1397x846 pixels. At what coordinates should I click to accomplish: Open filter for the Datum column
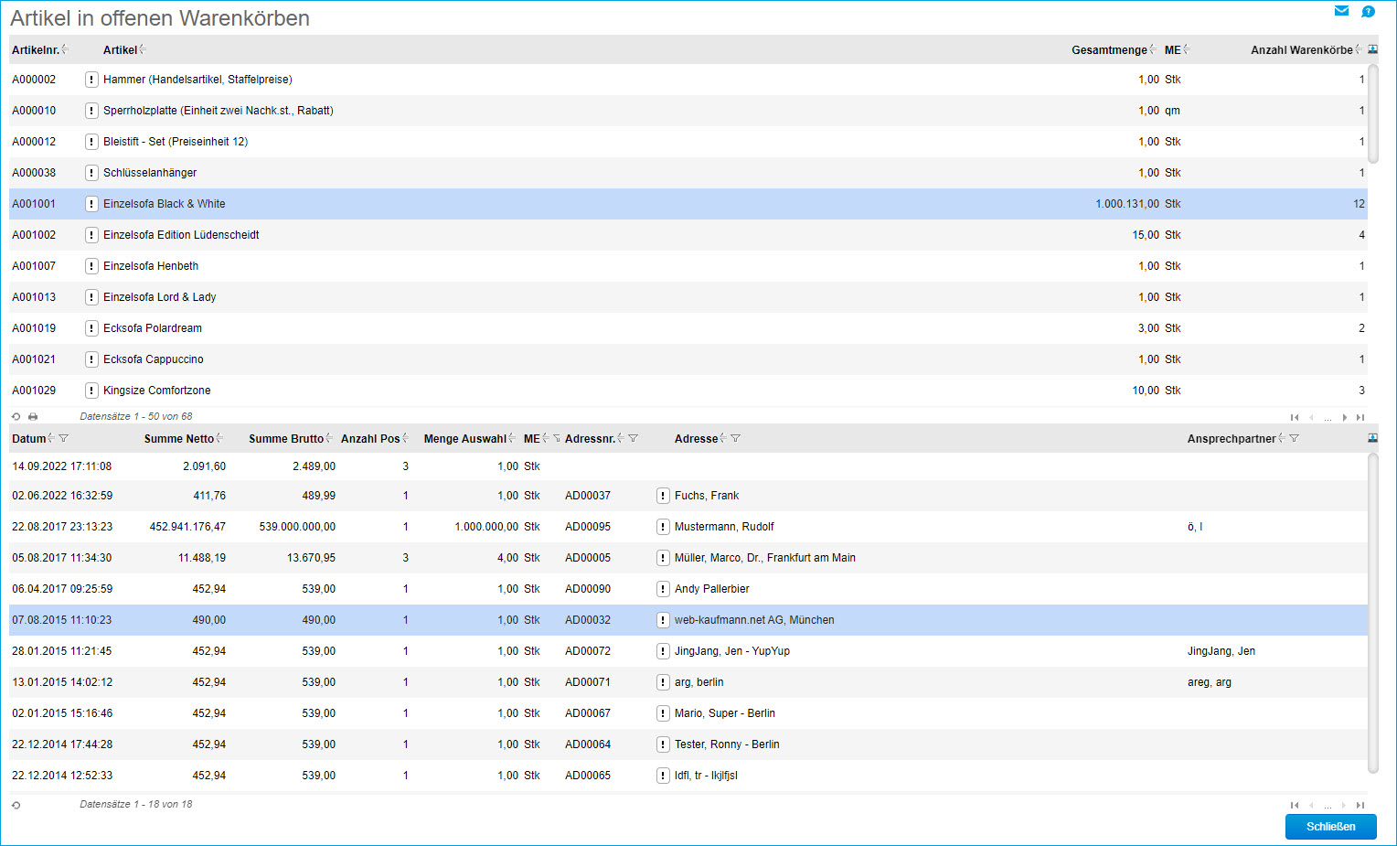click(63, 439)
